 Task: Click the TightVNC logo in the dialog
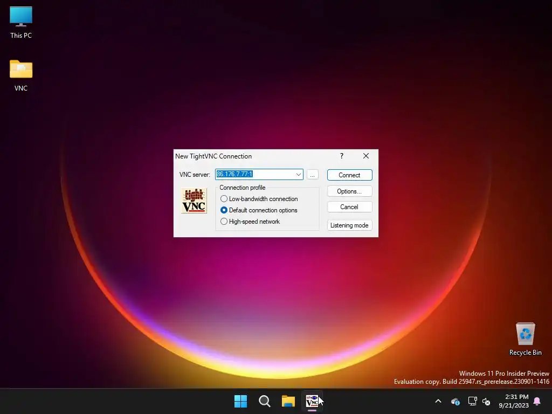click(194, 201)
